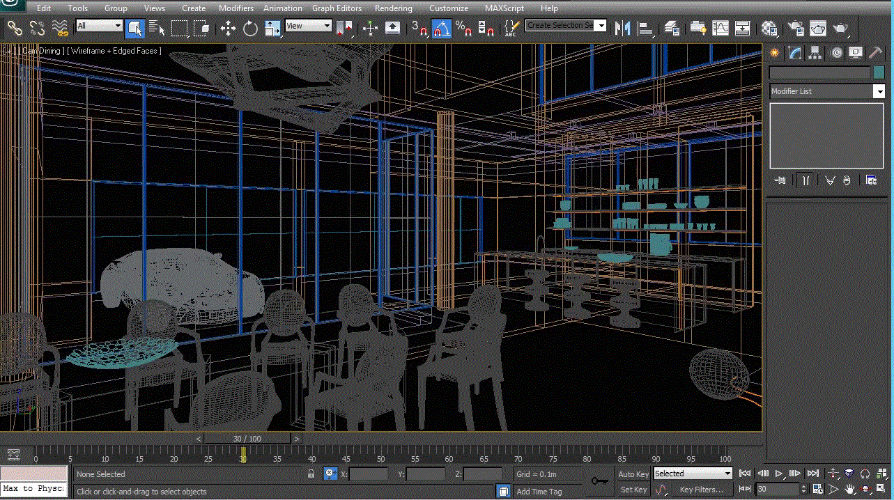Open Edit Named Selection Sets
Screen dimensions: 894x500
pyautogui.click(x=511, y=28)
